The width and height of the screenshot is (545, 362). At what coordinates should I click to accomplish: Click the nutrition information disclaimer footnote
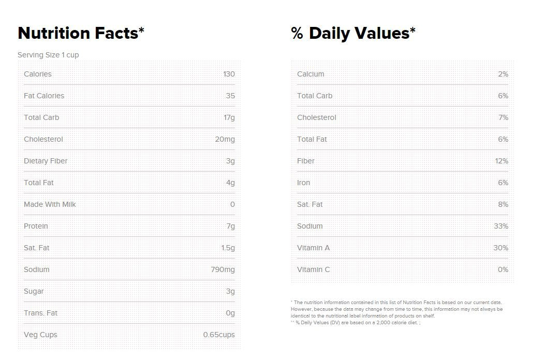pyautogui.click(x=396, y=309)
